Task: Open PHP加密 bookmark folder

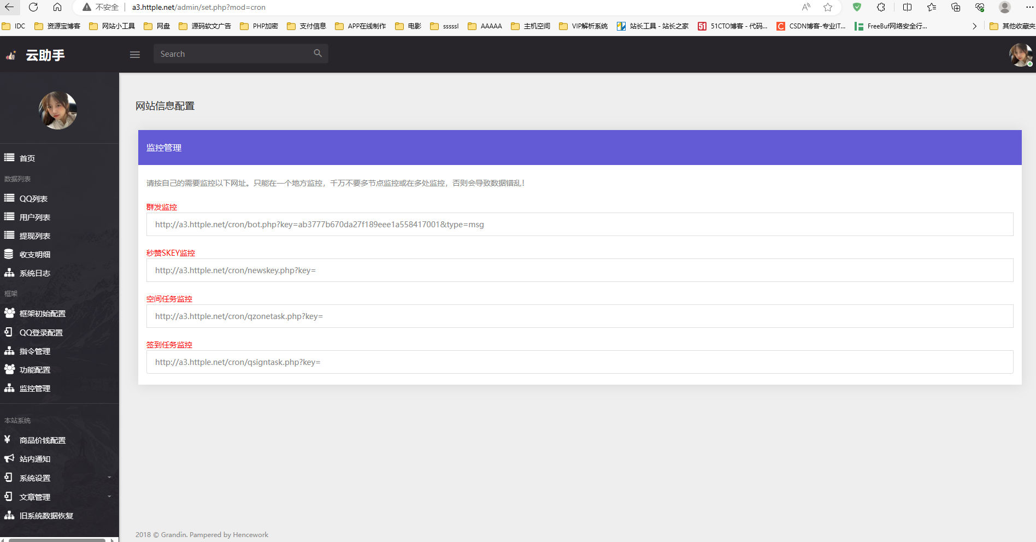Action: click(x=259, y=26)
